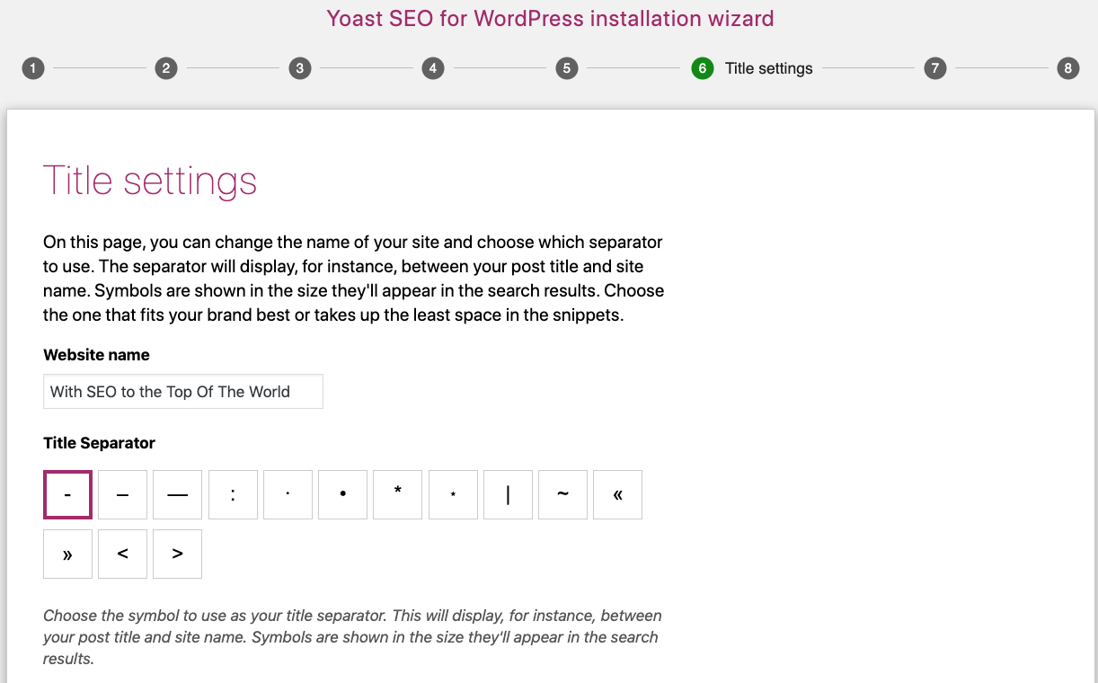Click the Website name text field
This screenshot has height=683, width=1098.
click(x=183, y=392)
